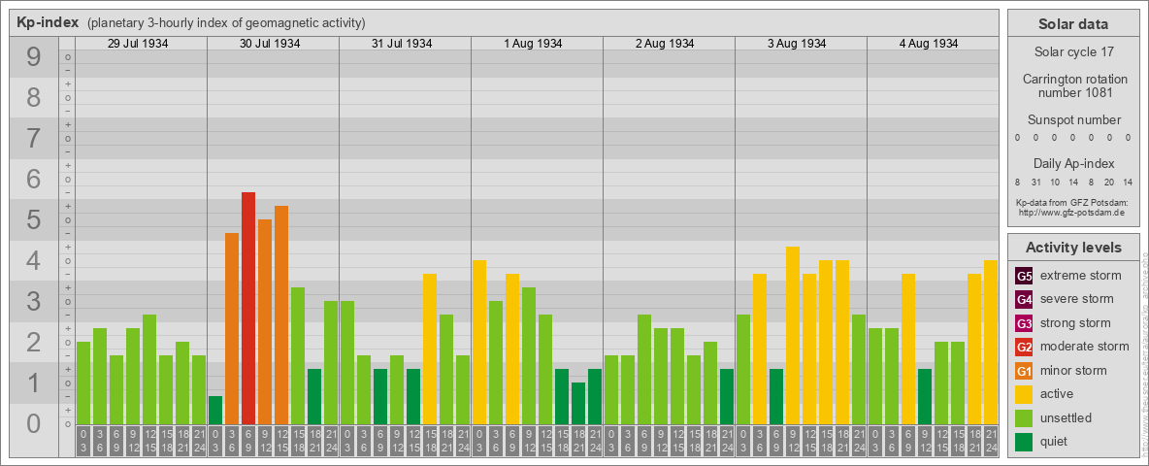1149x466 pixels.
Task: Select the 30 Jul 1934 date header
Action: 270,44
